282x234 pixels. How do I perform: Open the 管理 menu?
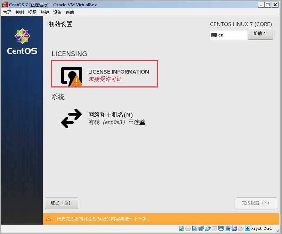(7, 12)
